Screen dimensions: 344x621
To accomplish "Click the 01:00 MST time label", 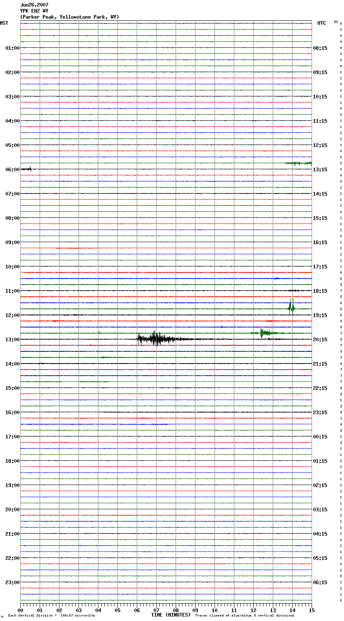I will tap(12, 48).
